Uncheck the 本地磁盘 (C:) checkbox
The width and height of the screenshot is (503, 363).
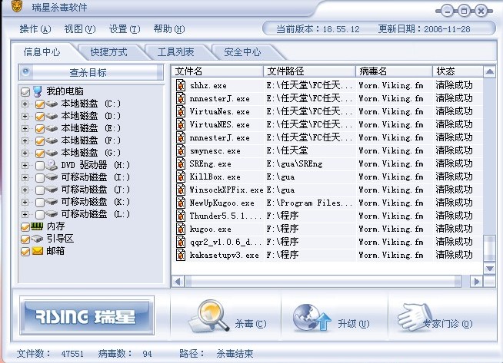(x=40, y=104)
